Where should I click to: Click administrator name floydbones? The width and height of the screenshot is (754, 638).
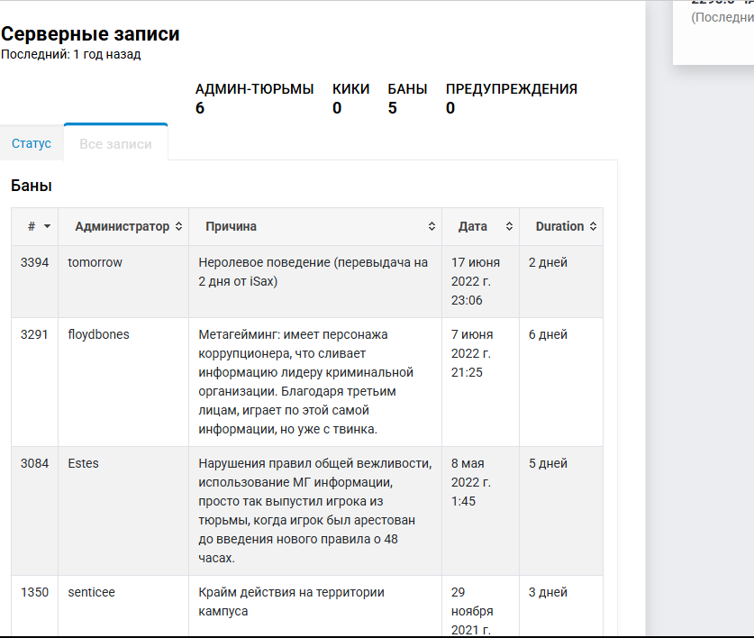click(x=98, y=334)
